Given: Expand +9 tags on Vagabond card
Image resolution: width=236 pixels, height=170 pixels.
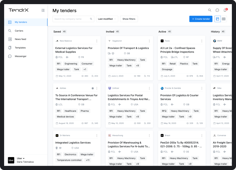Looking at the screenshot, I should coord(137,66).
